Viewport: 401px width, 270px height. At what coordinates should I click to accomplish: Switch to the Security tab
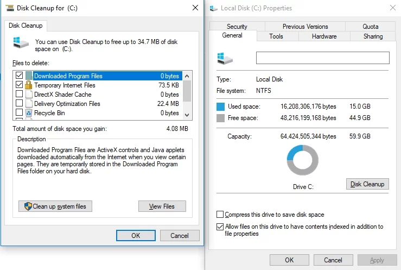237,26
